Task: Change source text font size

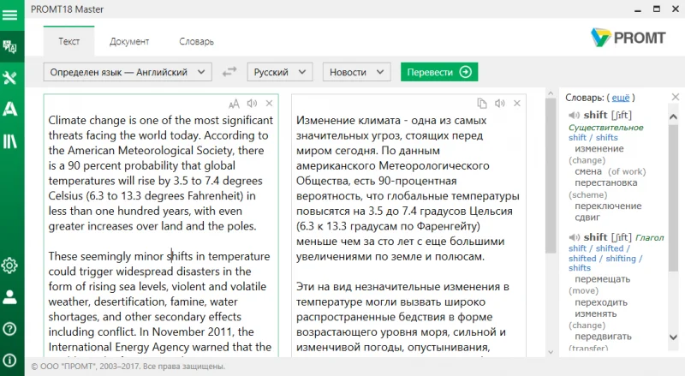Action: [234, 104]
